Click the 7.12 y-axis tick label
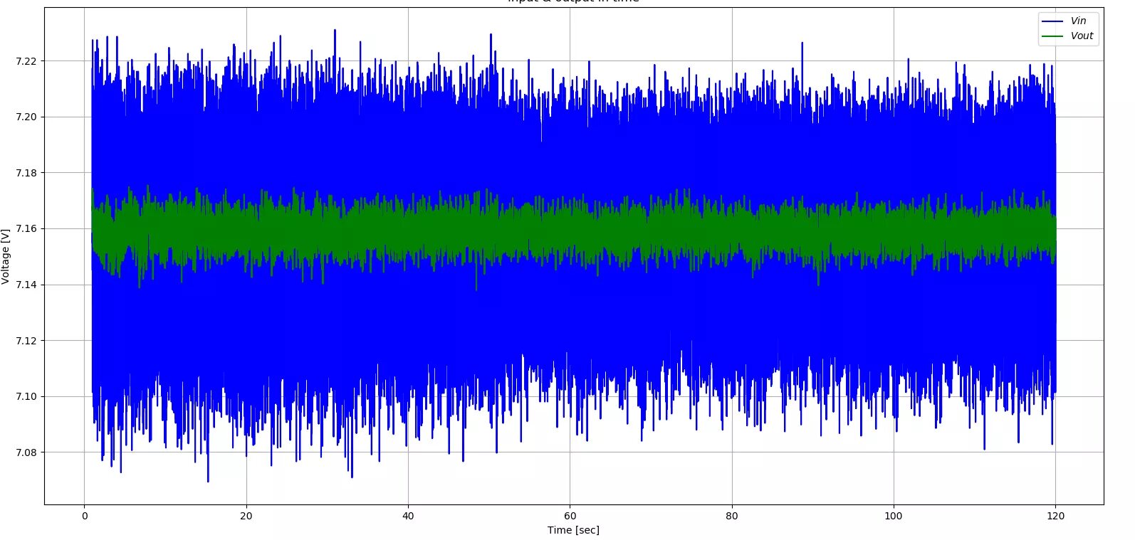The height and width of the screenshot is (540, 1135). coord(26,341)
